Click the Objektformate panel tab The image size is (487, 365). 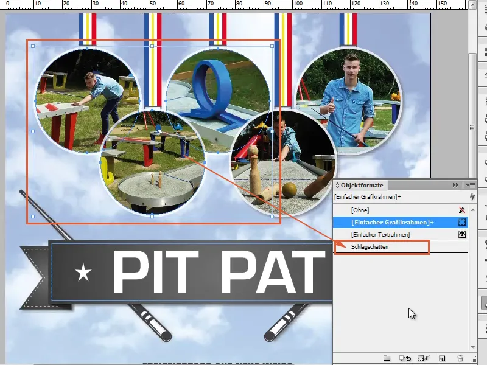[359, 186]
